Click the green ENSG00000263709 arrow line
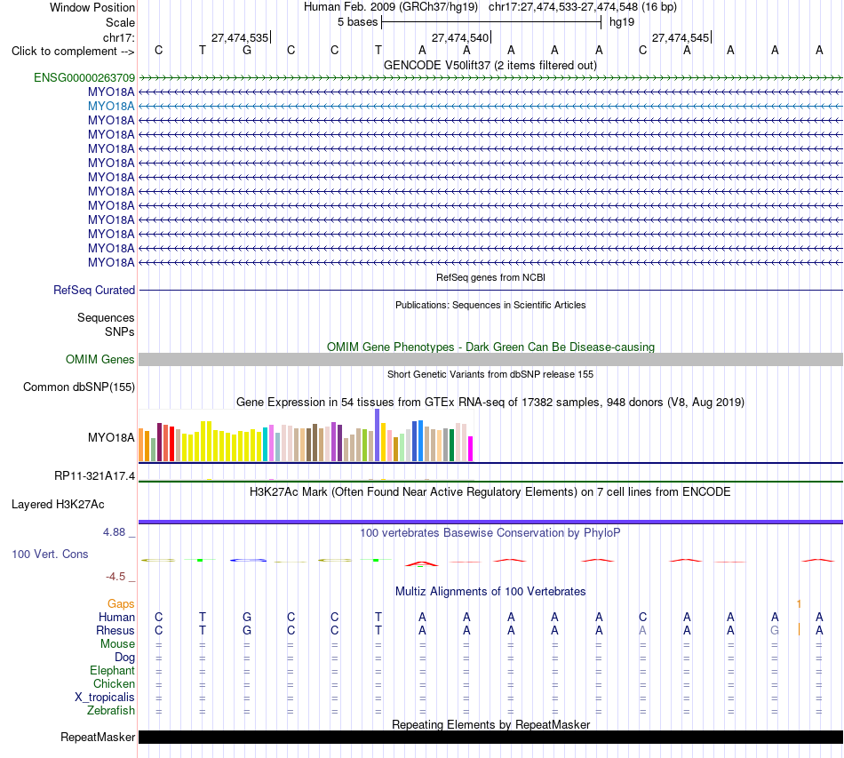The image size is (844, 758). coord(491,78)
